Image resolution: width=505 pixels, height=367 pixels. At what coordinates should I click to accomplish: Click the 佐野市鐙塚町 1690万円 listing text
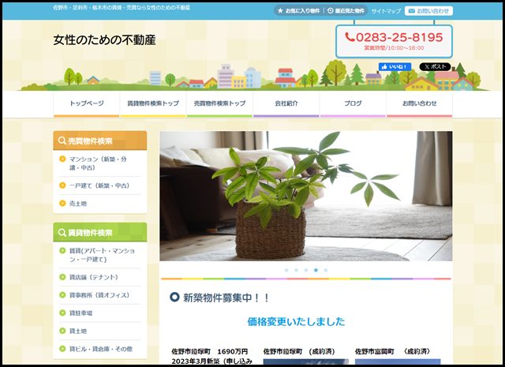click(210, 351)
